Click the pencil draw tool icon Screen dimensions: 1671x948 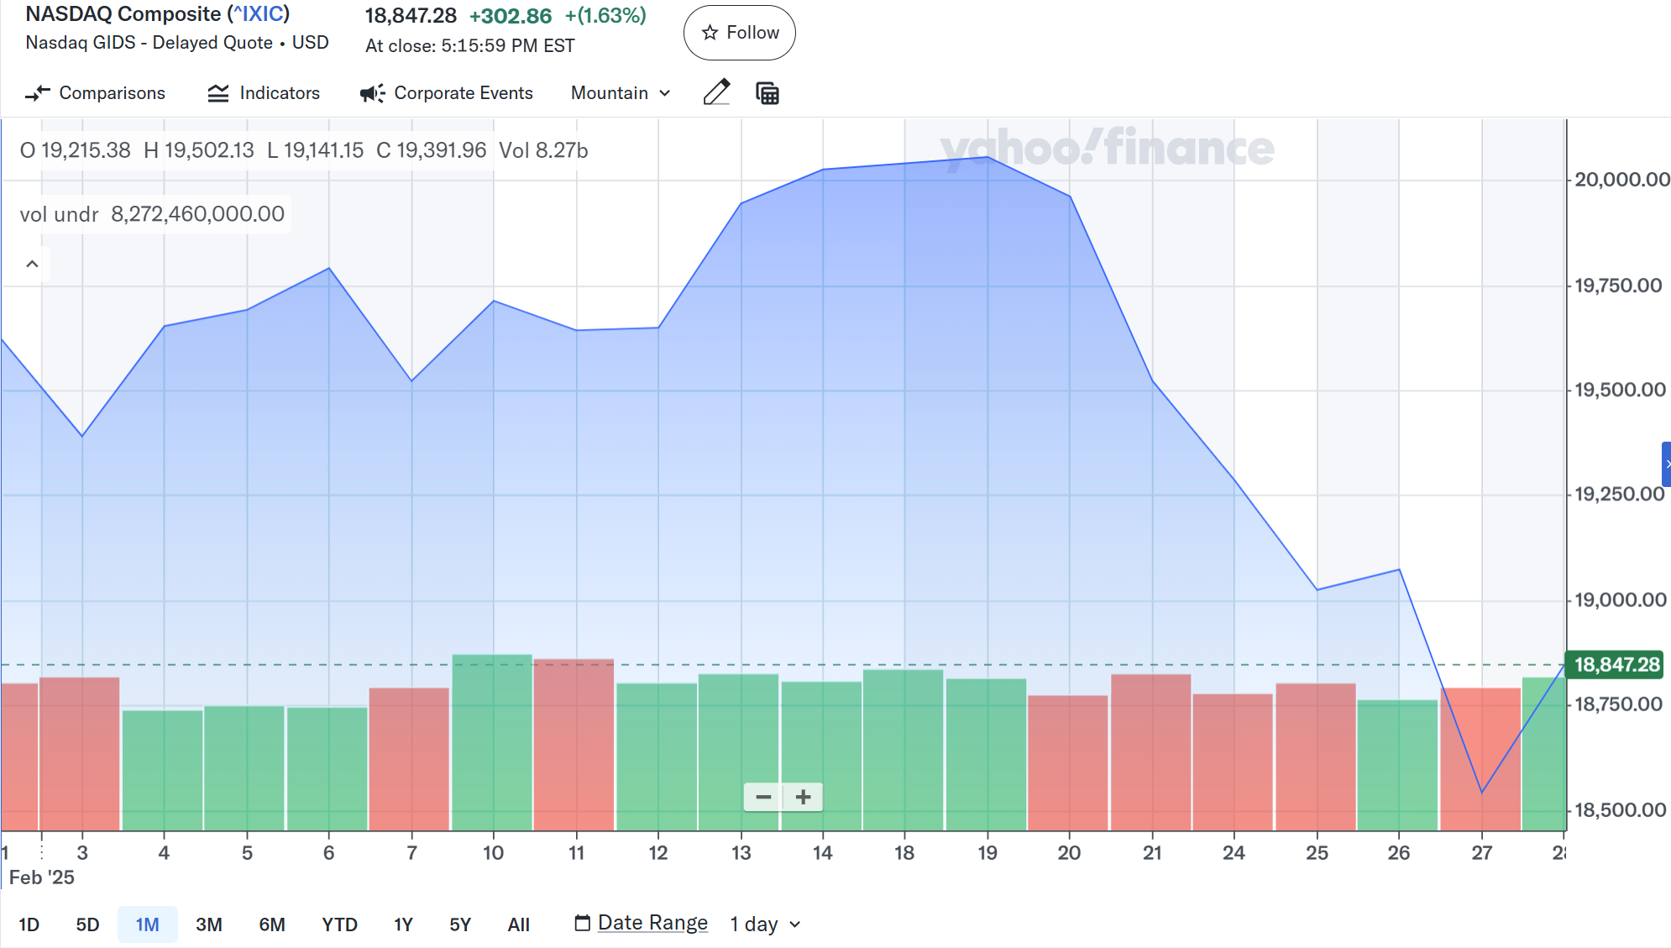pyautogui.click(x=716, y=92)
